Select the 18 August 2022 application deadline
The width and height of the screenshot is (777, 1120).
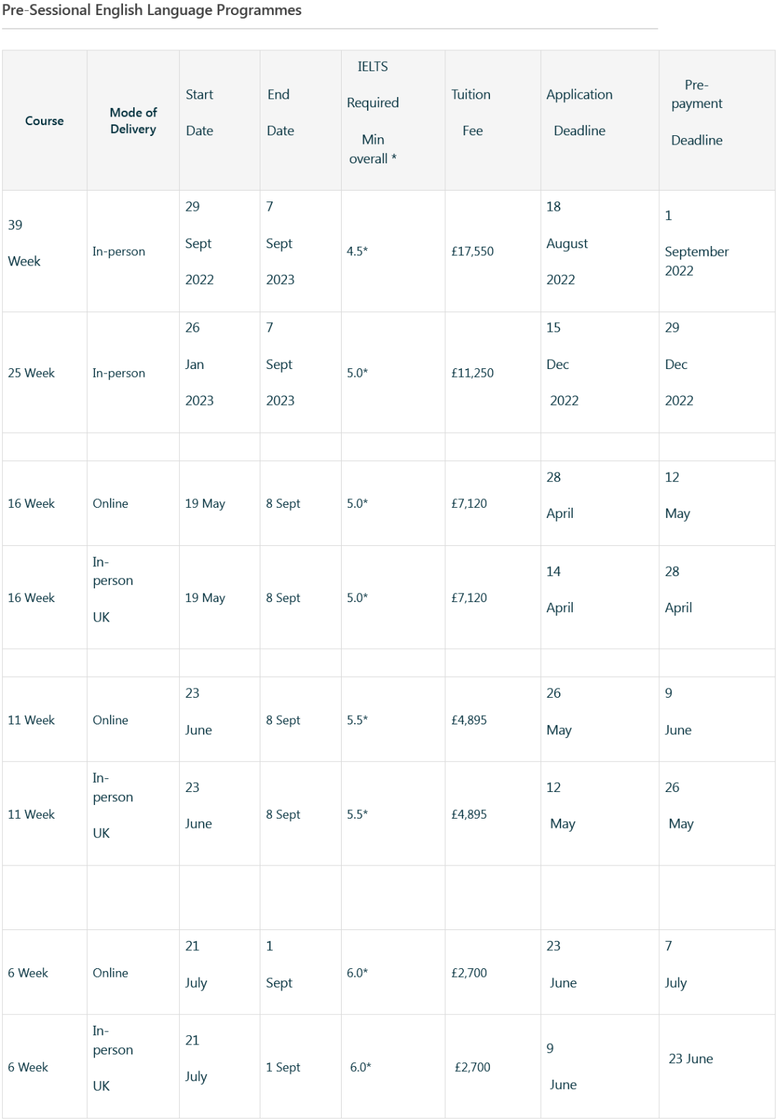[567, 243]
